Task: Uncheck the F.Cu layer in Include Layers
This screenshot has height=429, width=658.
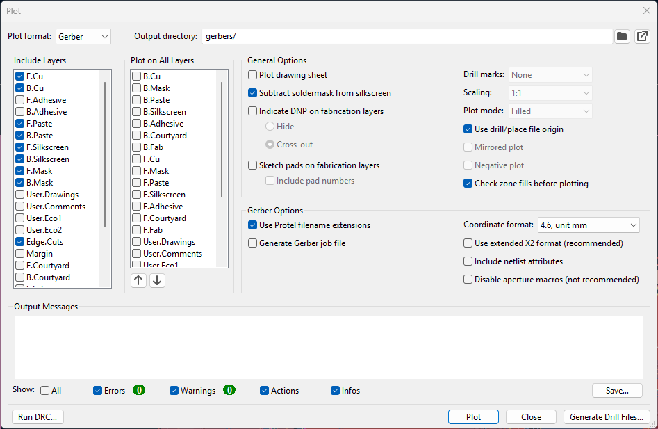Action: pyautogui.click(x=20, y=76)
